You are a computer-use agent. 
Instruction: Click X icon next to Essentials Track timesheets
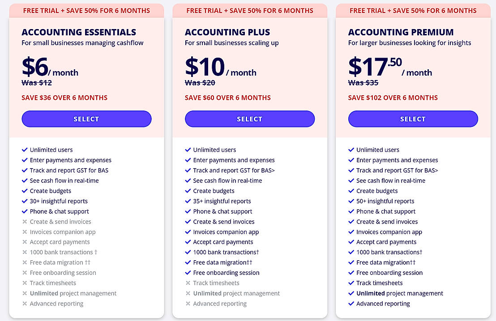(25, 283)
